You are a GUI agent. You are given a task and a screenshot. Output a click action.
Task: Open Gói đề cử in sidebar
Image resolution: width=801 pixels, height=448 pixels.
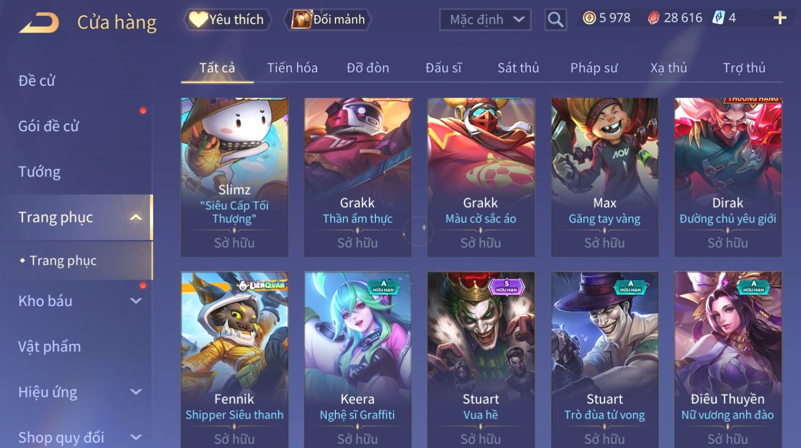(x=49, y=126)
